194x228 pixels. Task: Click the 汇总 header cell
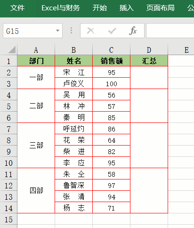(149, 61)
